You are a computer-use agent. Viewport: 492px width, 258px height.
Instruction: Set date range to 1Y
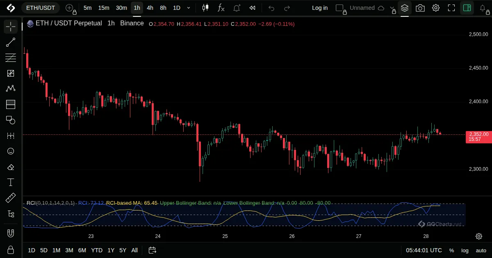tap(111, 250)
